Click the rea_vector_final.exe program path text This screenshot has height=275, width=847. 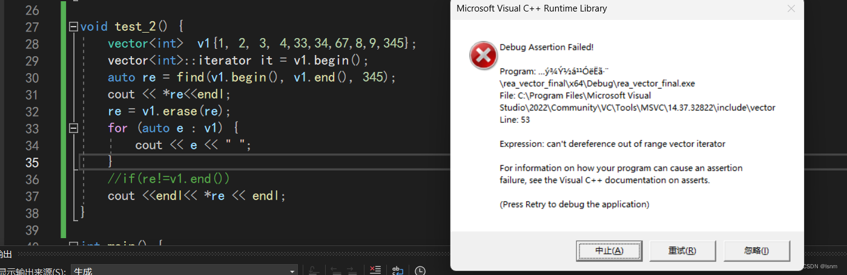pyautogui.click(x=598, y=83)
